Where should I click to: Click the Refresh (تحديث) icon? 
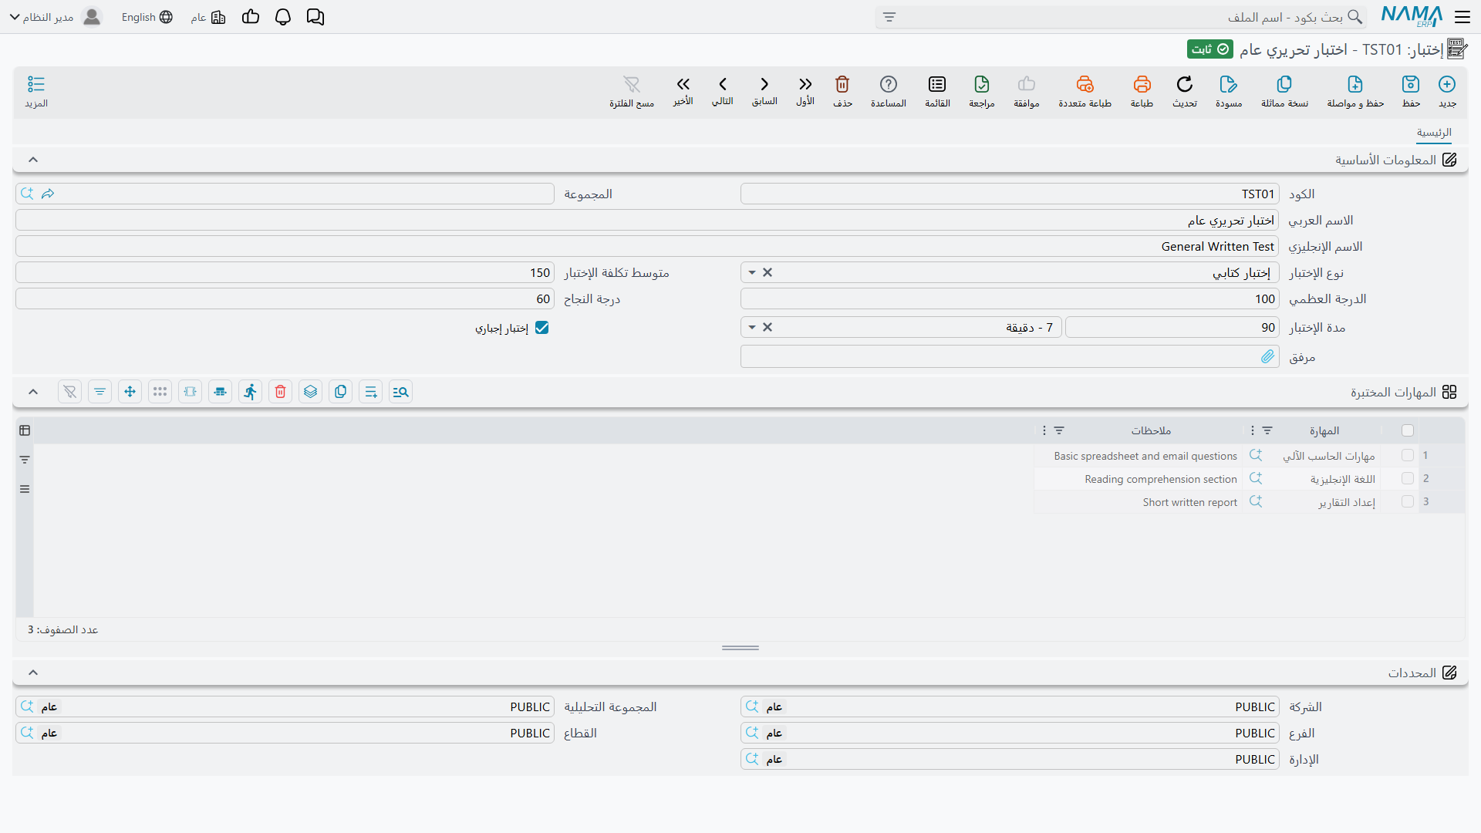tap(1185, 91)
